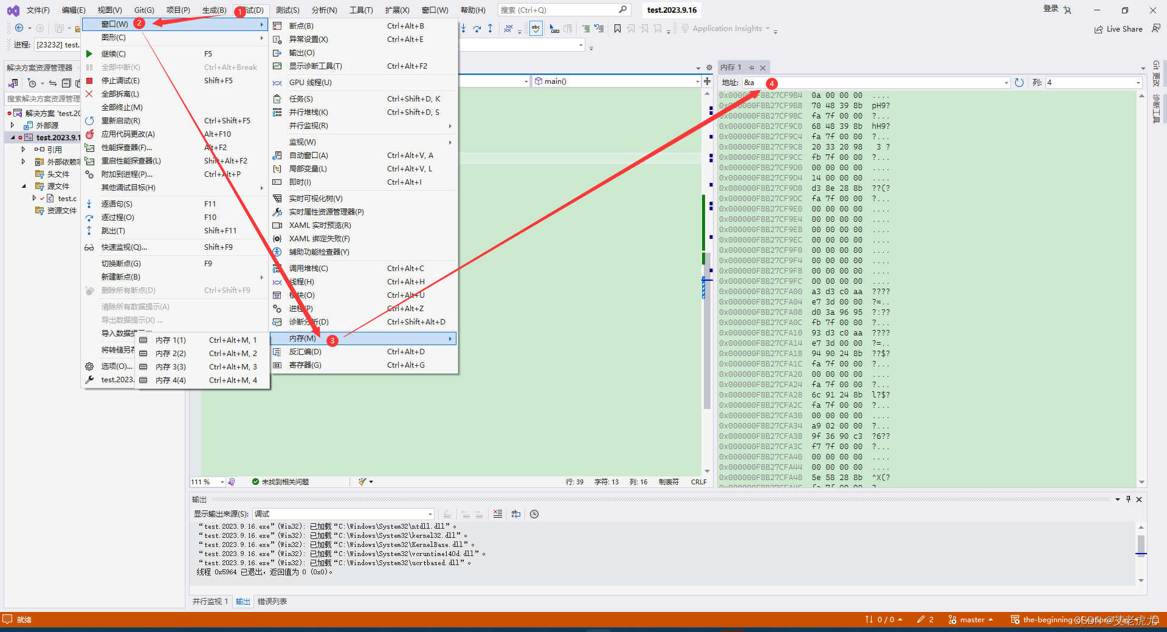Viewport: 1167px width, 632px height.
Task: Click the Live Share icon in title area
Action: click(1099, 29)
